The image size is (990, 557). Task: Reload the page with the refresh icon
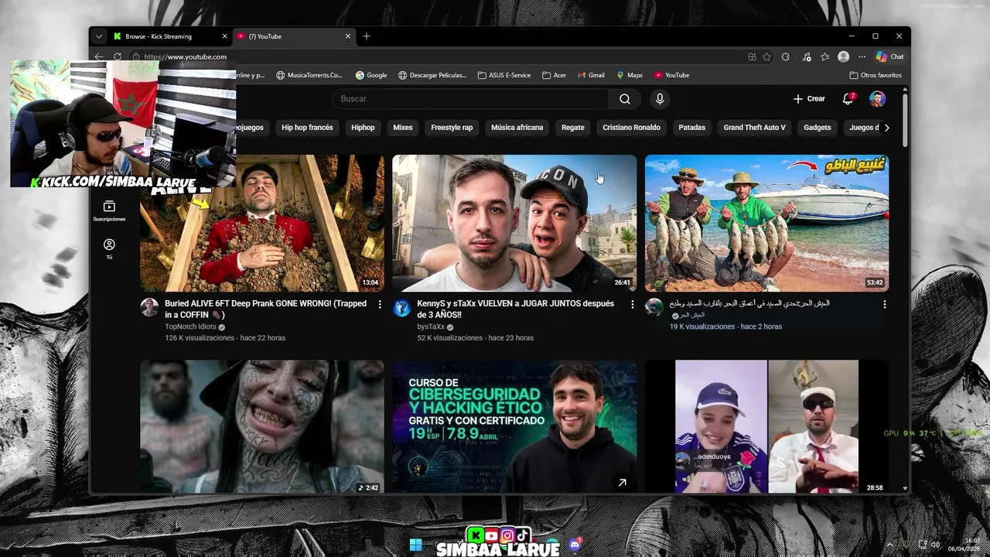click(118, 56)
